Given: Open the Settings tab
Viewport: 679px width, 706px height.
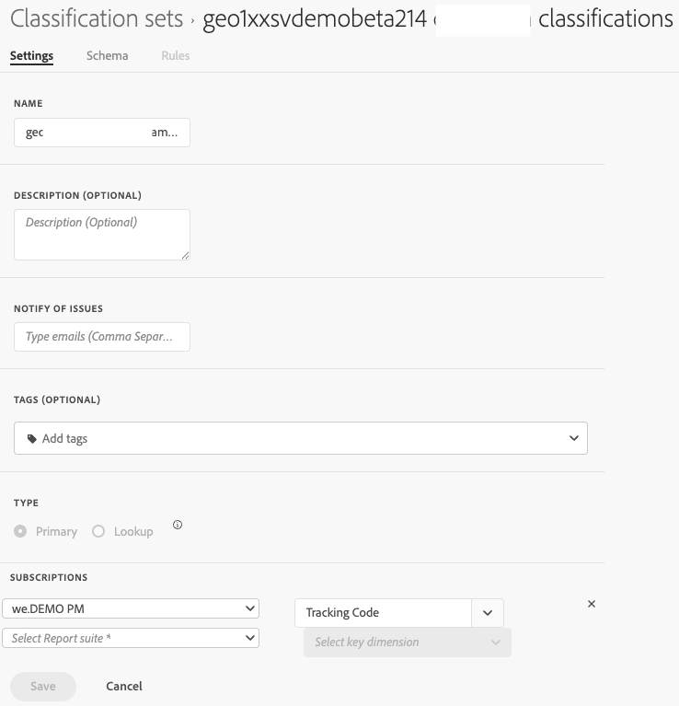Looking at the screenshot, I should 31,55.
